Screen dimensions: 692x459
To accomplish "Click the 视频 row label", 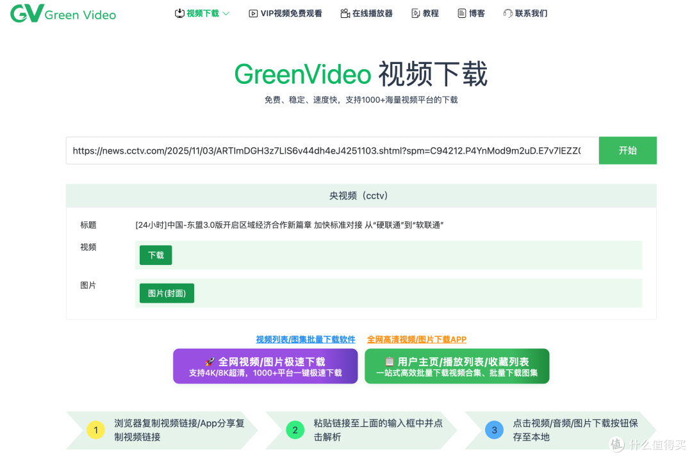I will (x=88, y=247).
